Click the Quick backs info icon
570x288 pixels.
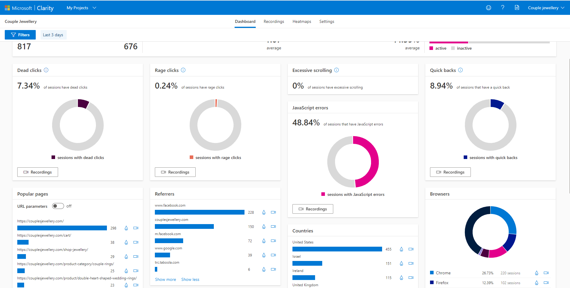tap(460, 70)
